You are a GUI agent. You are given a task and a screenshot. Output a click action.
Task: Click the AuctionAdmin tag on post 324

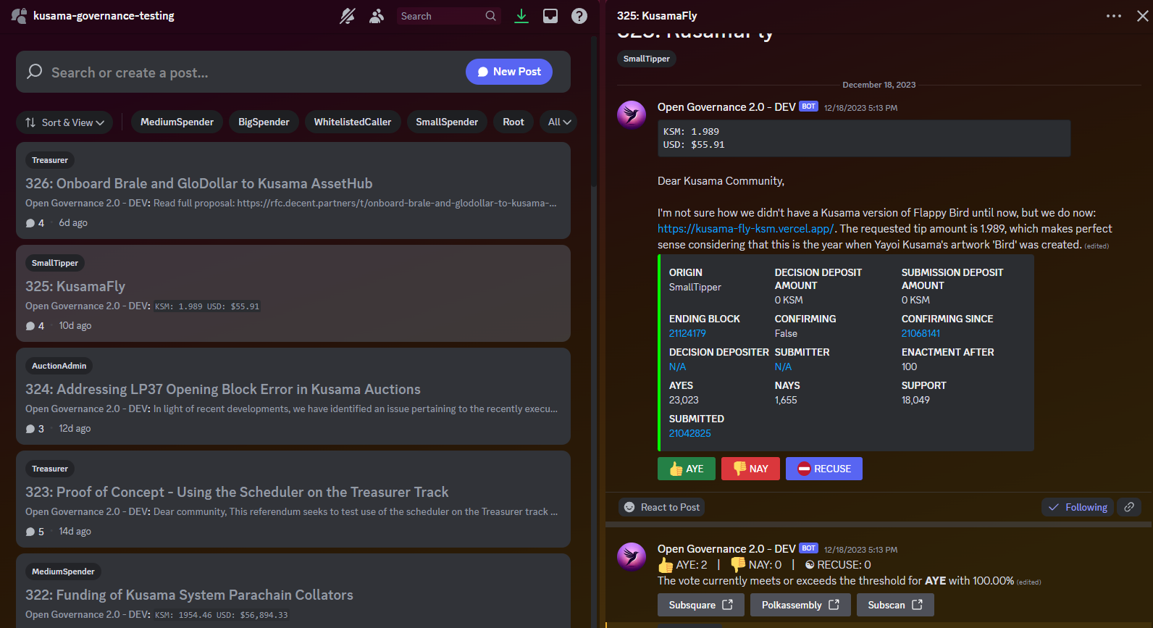click(59, 366)
